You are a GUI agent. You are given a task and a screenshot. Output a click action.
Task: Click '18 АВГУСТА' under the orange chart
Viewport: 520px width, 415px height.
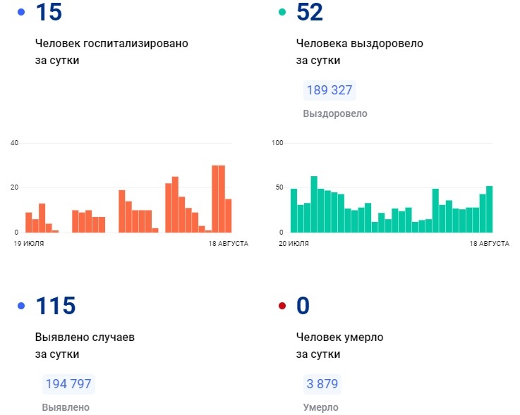pyautogui.click(x=227, y=243)
